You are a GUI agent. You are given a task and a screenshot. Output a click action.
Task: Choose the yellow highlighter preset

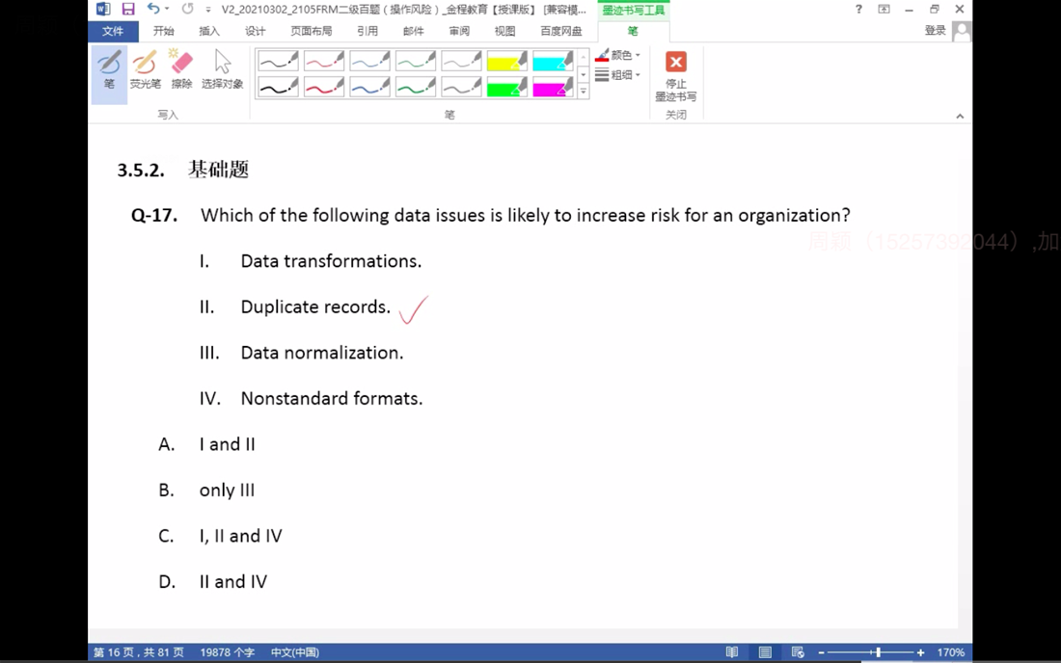pos(506,61)
